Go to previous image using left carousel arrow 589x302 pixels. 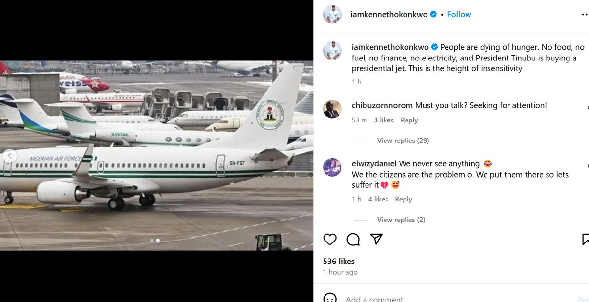[9, 156]
